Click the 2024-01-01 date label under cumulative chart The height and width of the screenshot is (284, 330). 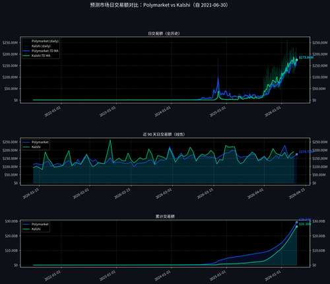coord(162,275)
